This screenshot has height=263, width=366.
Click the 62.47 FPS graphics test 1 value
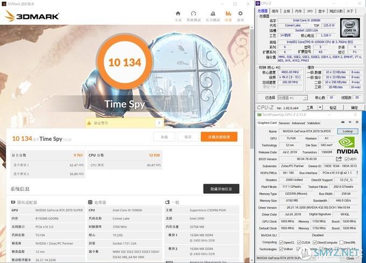click(76, 165)
